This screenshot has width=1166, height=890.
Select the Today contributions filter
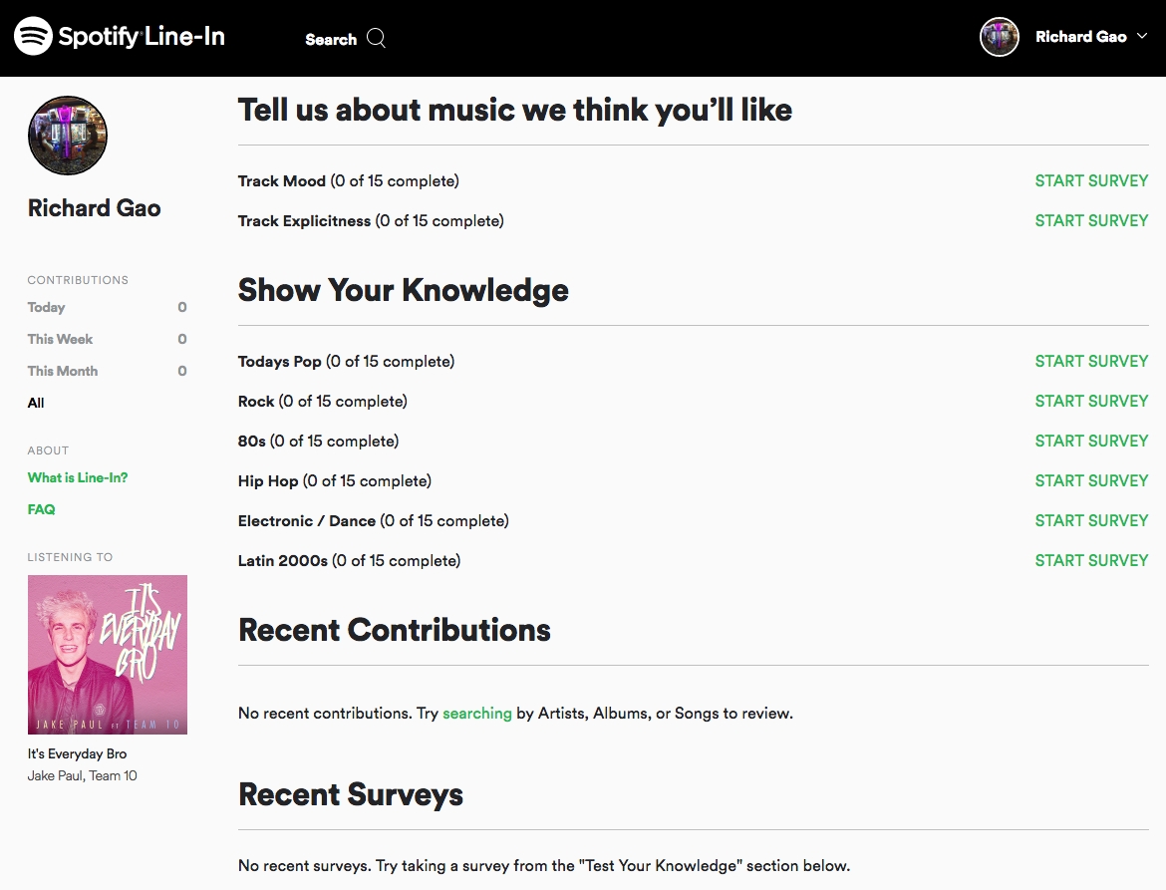(46, 307)
